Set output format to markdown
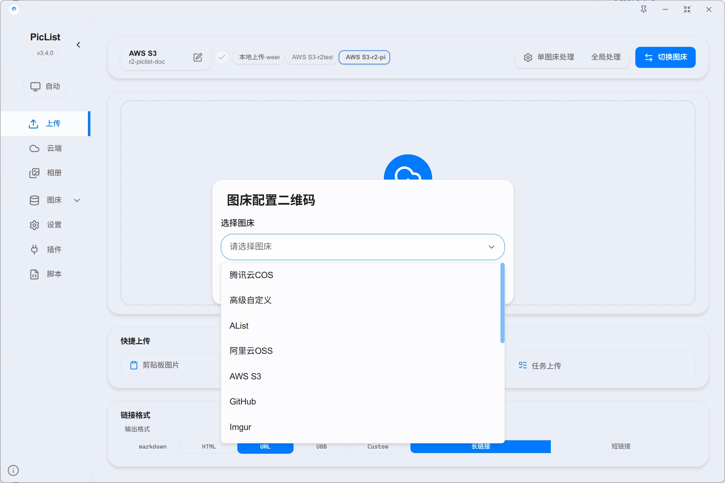725x483 pixels. point(153,446)
